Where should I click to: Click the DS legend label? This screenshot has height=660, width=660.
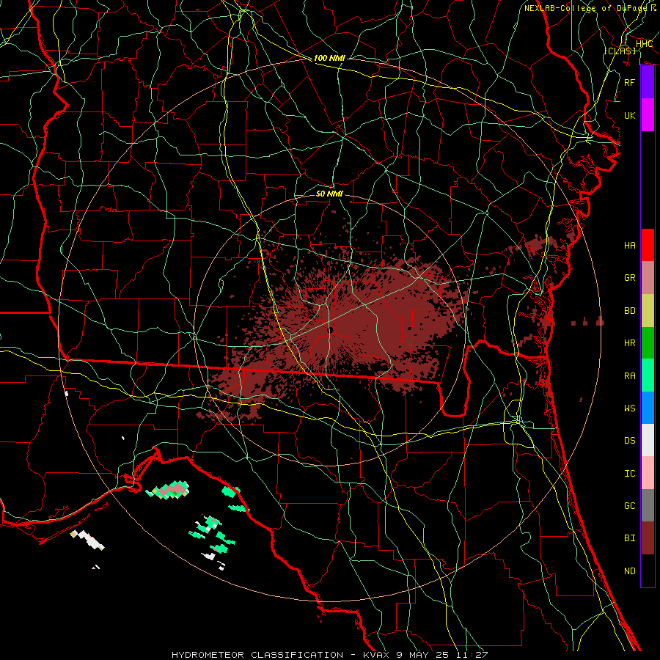coord(630,441)
